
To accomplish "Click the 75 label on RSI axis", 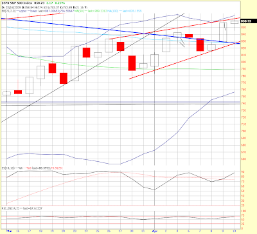I will tap(243, 215).
